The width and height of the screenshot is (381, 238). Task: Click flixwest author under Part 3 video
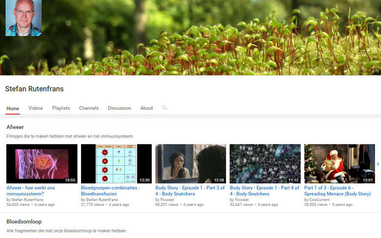(167, 199)
